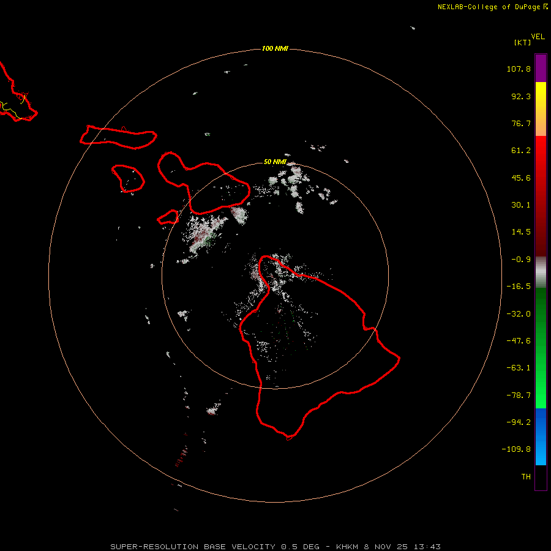Select the 45.6 scale label
Screen dimensions: 551x551
click(x=521, y=178)
